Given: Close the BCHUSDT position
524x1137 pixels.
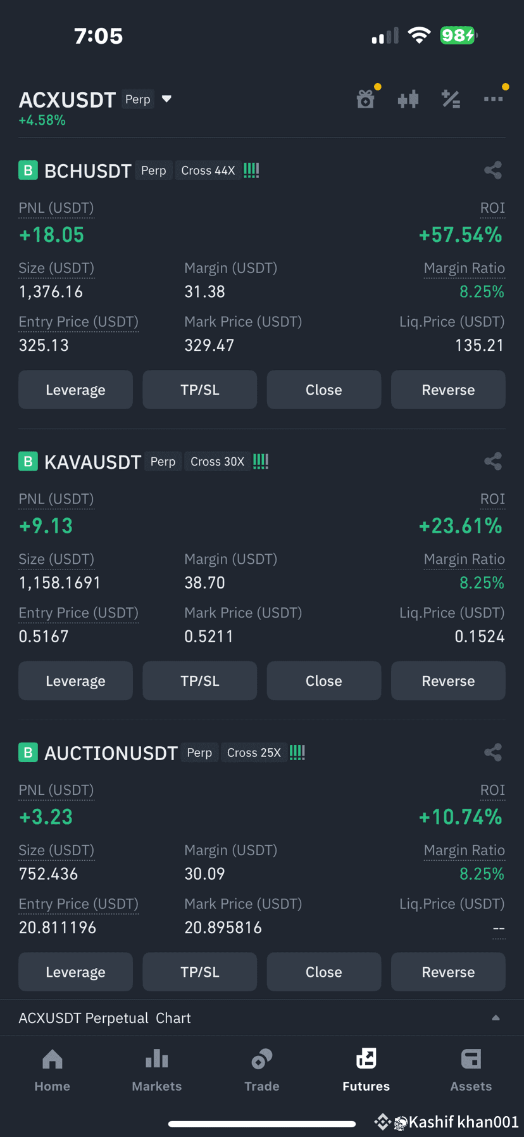Looking at the screenshot, I should click(x=324, y=390).
